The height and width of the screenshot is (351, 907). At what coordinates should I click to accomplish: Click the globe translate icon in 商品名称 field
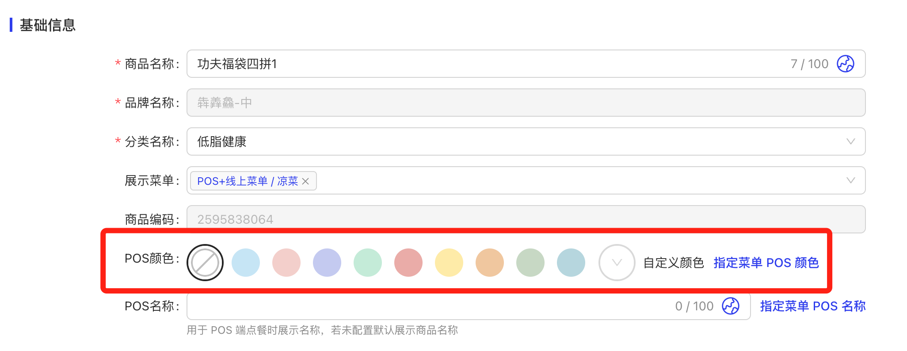[845, 64]
